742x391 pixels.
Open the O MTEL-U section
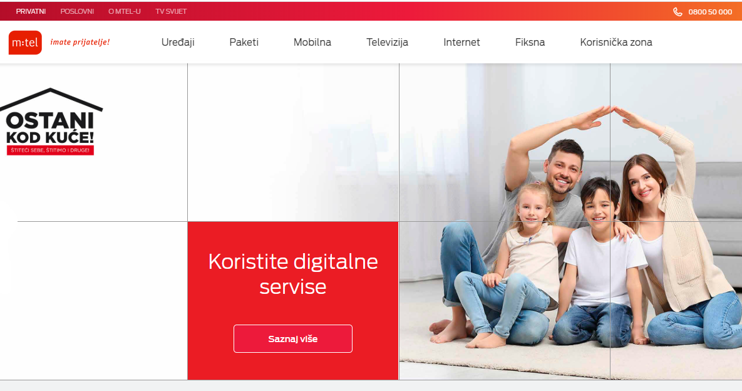[125, 11]
